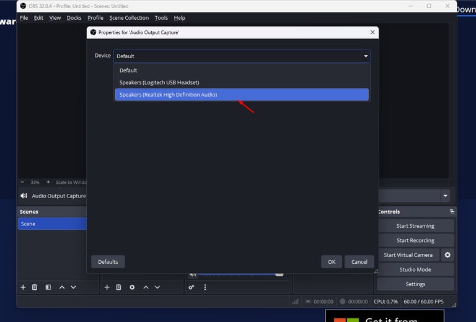Add a new source with plus icon
The height and width of the screenshot is (322, 476).
[x=107, y=287]
